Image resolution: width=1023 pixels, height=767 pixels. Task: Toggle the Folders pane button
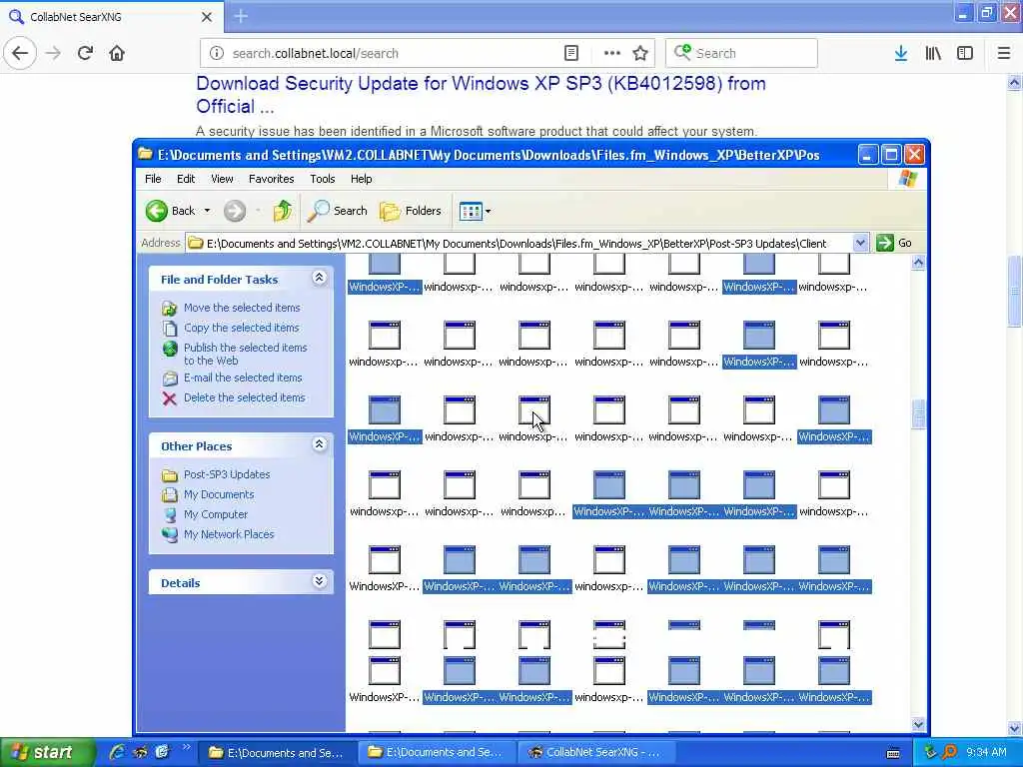pyautogui.click(x=411, y=211)
